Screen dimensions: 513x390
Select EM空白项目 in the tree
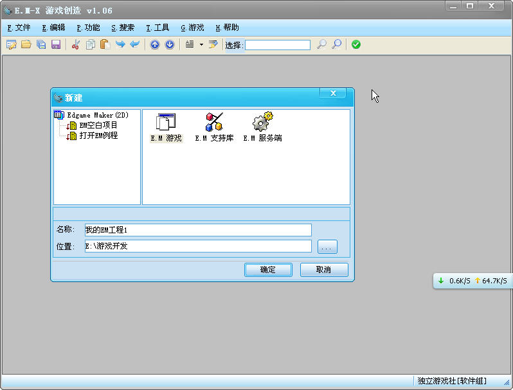[x=98, y=125]
